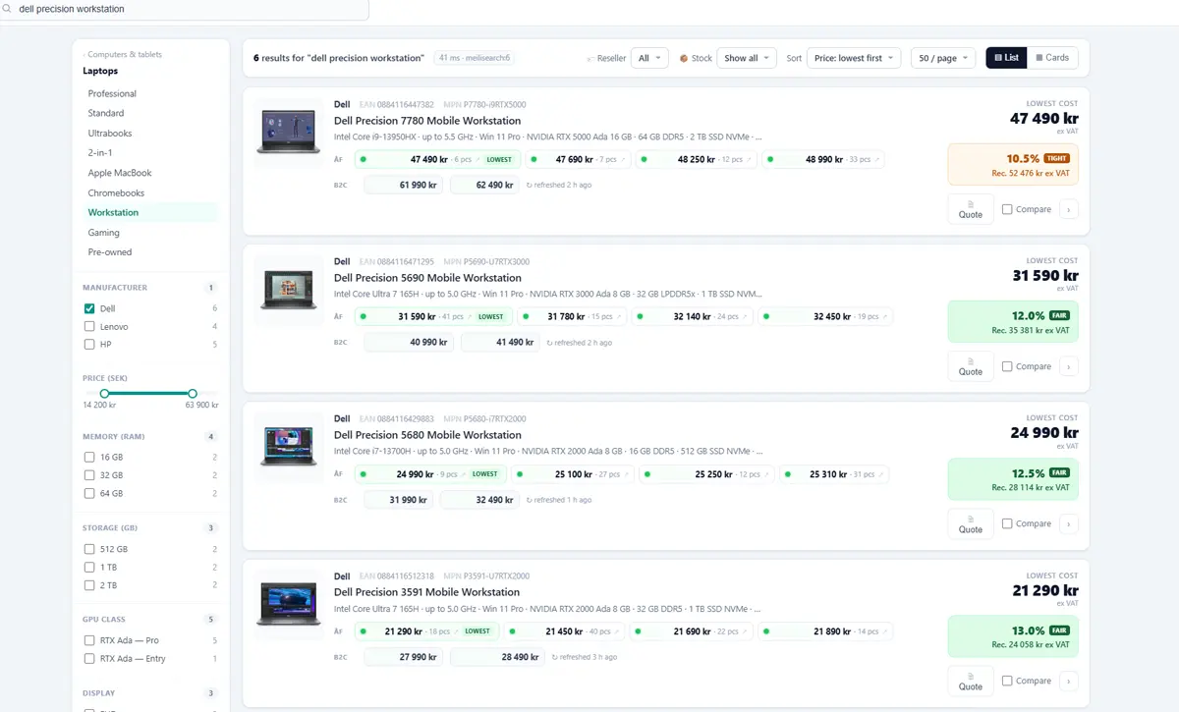Click minimum price slider handle
The width and height of the screenshot is (1179, 712).
click(x=104, y=393)
